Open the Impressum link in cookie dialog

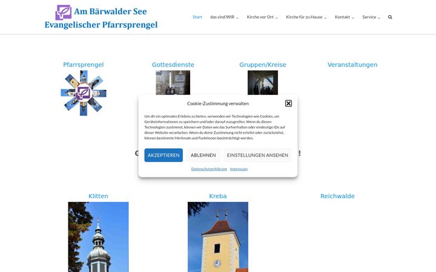tap(239, 169)
